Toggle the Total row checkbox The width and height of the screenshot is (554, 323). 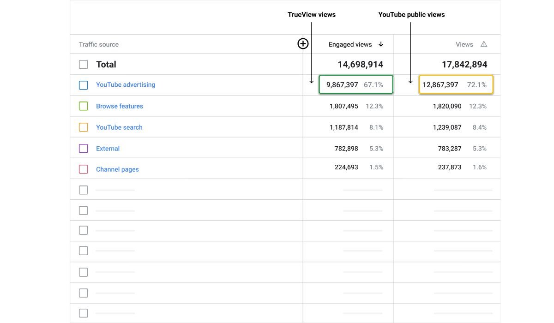point(84,65)
